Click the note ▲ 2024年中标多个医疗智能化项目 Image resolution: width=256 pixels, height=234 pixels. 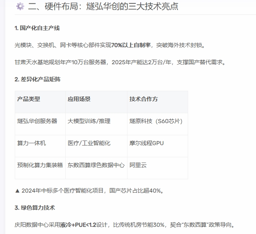(x=89, y=191)
